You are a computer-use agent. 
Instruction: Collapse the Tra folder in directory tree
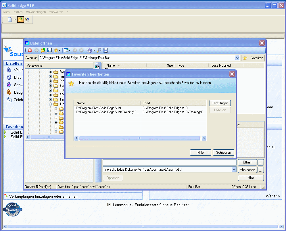click(x=51, y=104)
